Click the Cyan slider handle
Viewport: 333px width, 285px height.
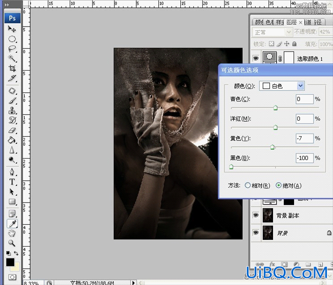pyautogui.click(x=276, y=108)
